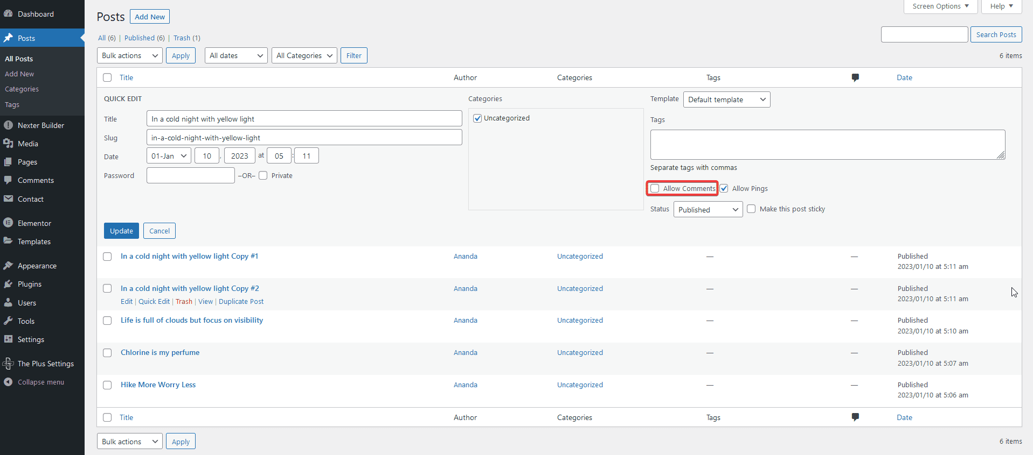Click the Dashboard gauge icon in sidebar
The width and height of the screenshot is (1033, 455).
coord(8,14)
